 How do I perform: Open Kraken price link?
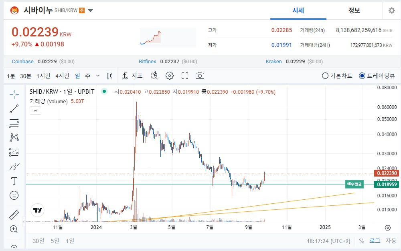273,62
